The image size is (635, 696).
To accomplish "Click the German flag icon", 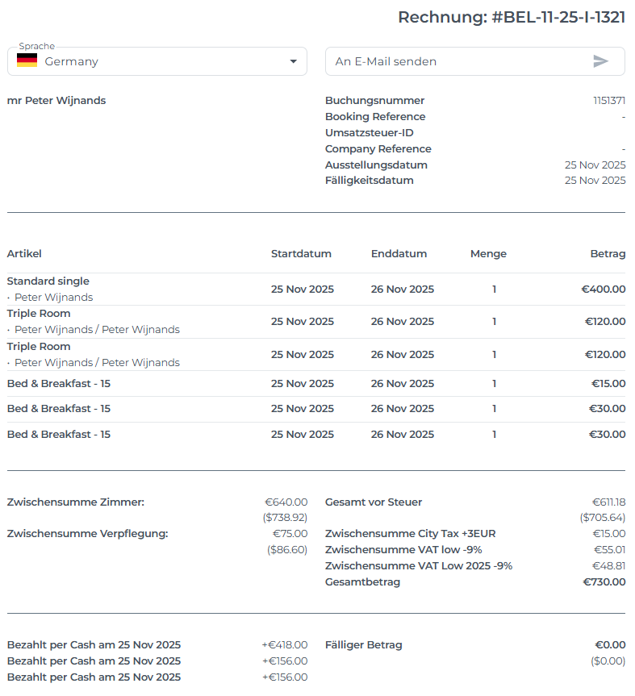I will coord(27,61).
